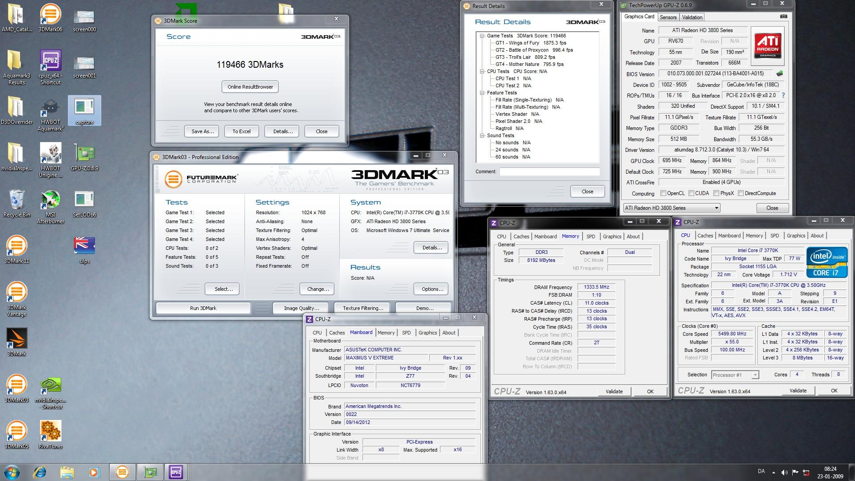Click the GT1 - Wings of Fury result
Image resolution: width=855 pixels, height=481 pixels.
pyautogui.click(x=530, y=43)
